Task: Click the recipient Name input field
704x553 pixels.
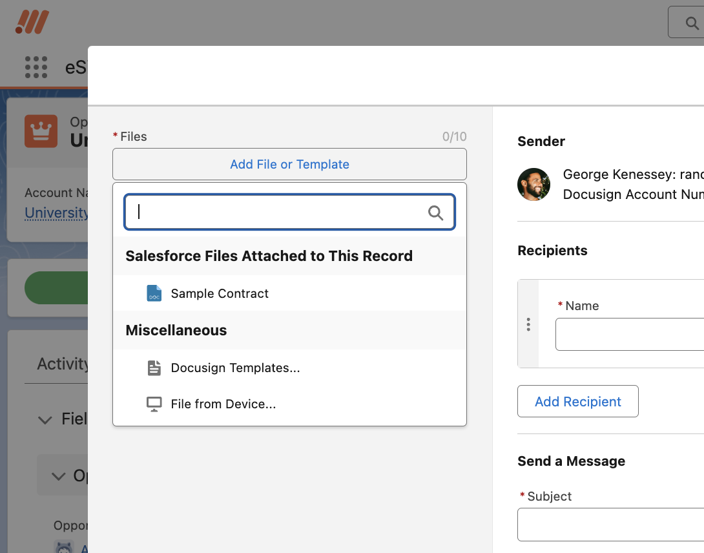Action: 630,334
